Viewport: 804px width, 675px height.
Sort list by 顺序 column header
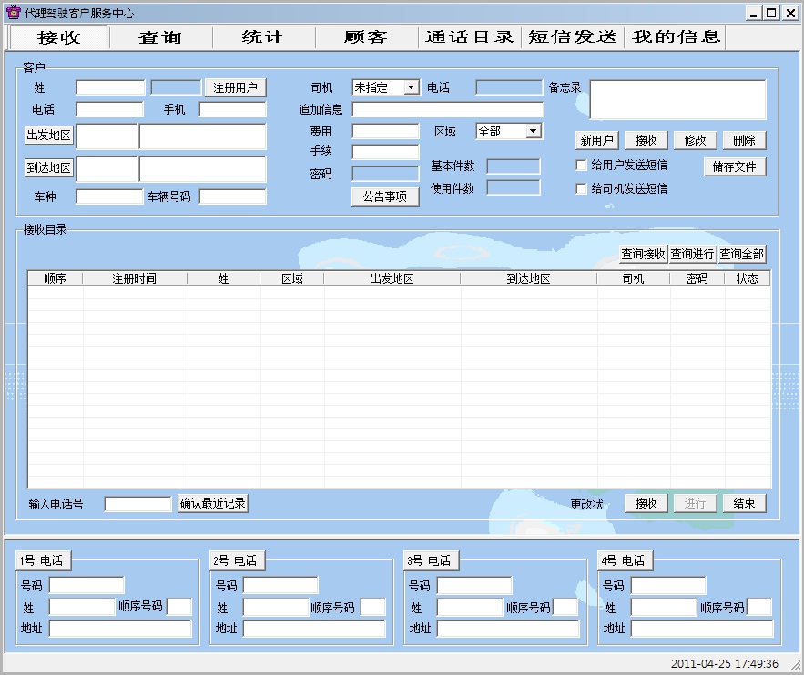click(55, 278)
